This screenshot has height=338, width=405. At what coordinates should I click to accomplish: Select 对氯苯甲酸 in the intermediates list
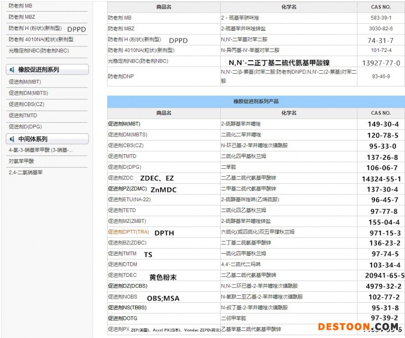tap(21, 161)
